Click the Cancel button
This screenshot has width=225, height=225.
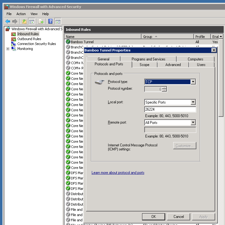click(178, 217)
